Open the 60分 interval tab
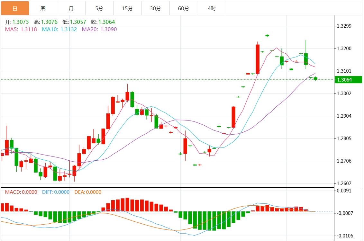This screenshot has height=241, width=364. pos(184,8)
